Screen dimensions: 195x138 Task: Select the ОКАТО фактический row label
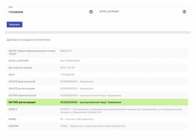[22, 82]
